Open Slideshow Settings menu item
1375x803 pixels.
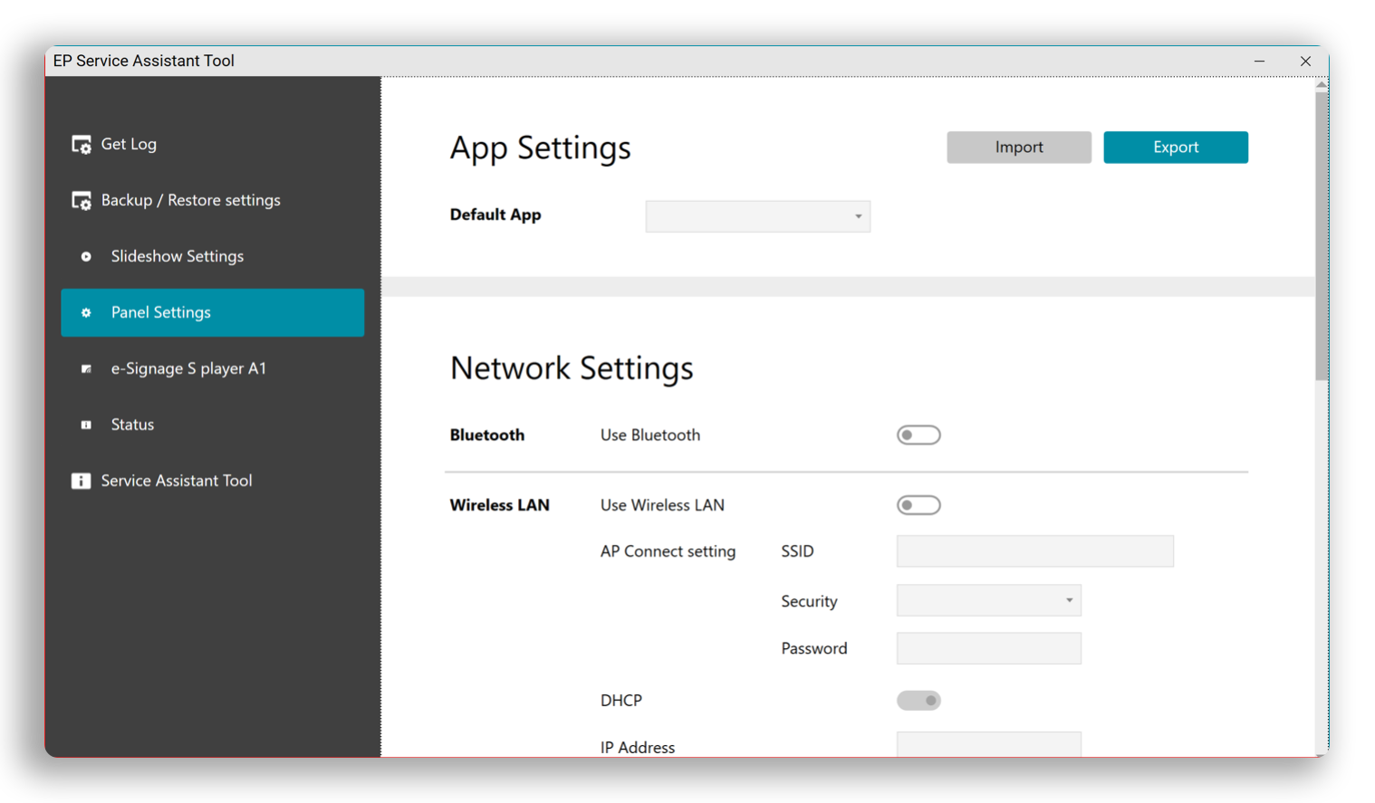tap(178, 257)
